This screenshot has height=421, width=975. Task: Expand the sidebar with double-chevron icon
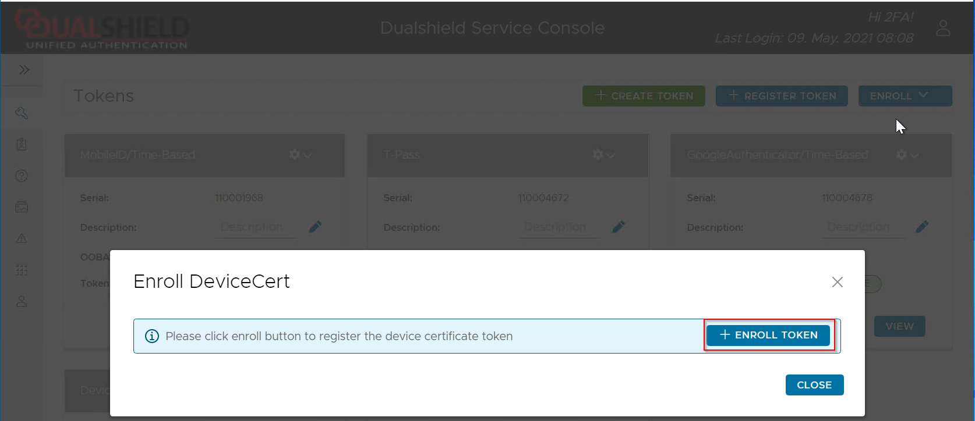pyautogui.click(x=24, y=70)
